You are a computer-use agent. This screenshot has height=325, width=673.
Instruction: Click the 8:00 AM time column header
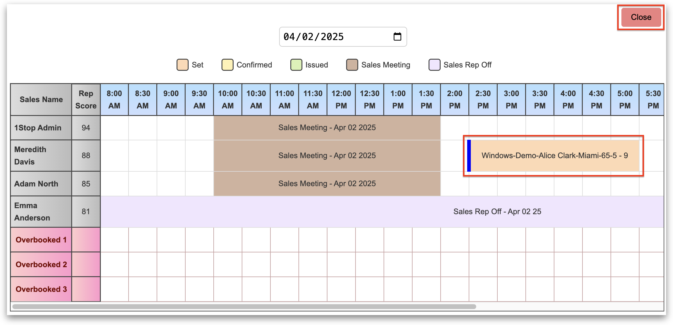point(114,100)
